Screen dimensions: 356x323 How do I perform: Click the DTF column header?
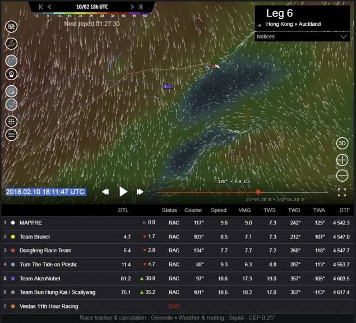344,210
